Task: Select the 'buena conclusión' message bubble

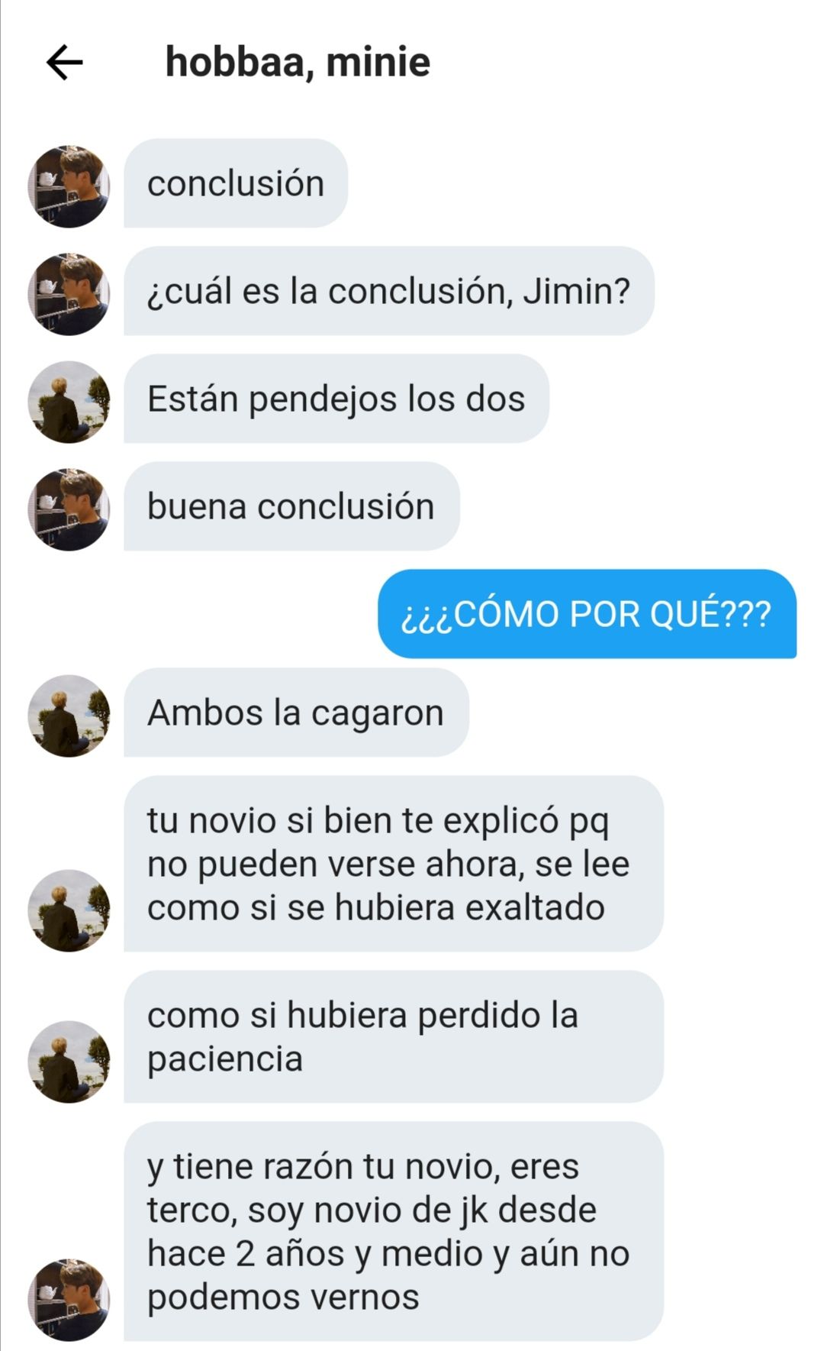Action: tap(291, 506)
